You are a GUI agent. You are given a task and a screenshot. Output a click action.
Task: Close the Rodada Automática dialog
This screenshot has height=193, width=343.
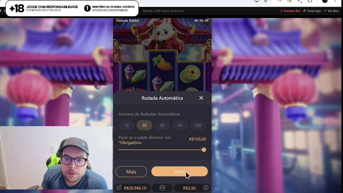click(201, 98)
